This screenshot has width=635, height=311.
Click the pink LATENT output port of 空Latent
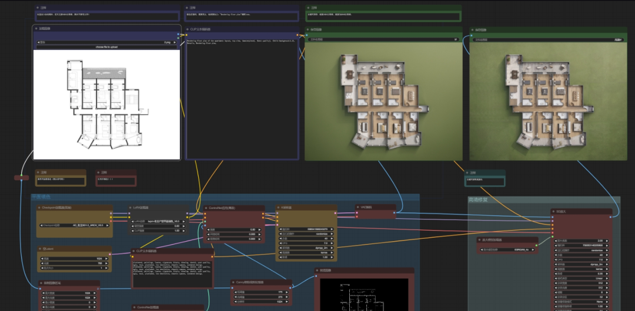[x=110, y=255]
